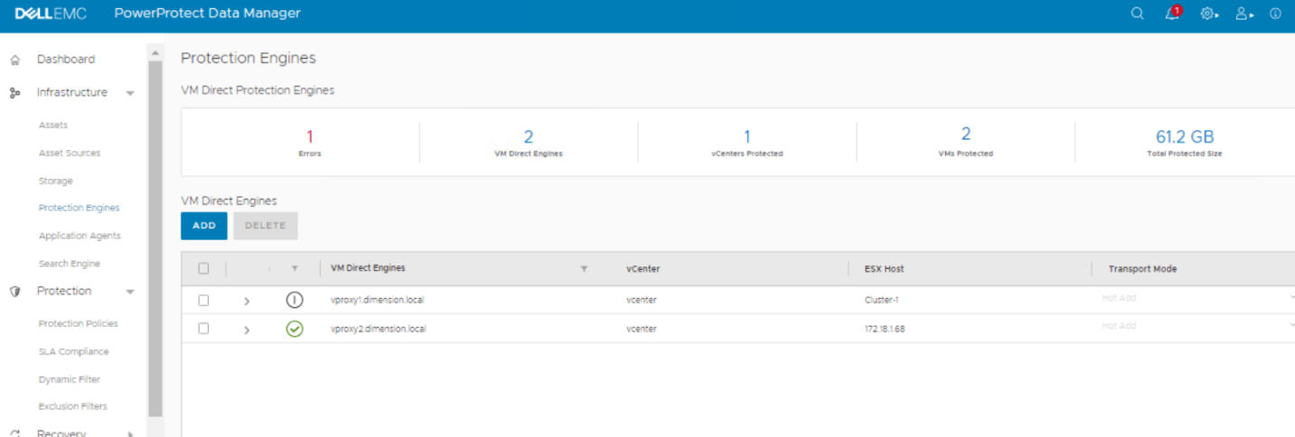Expand the Recovery menu arrow
Image resolution: width=1295 pixels, height=437 pixels.
pos(130,433)
